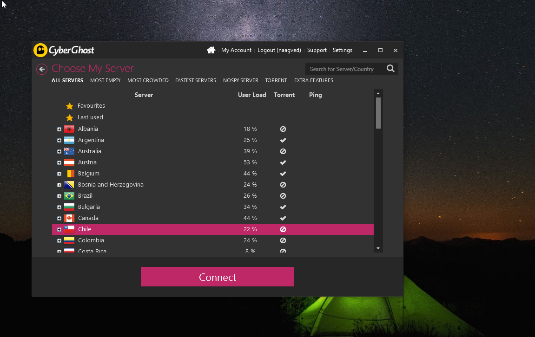Click the Chile flag icon

tap(69, 229)
